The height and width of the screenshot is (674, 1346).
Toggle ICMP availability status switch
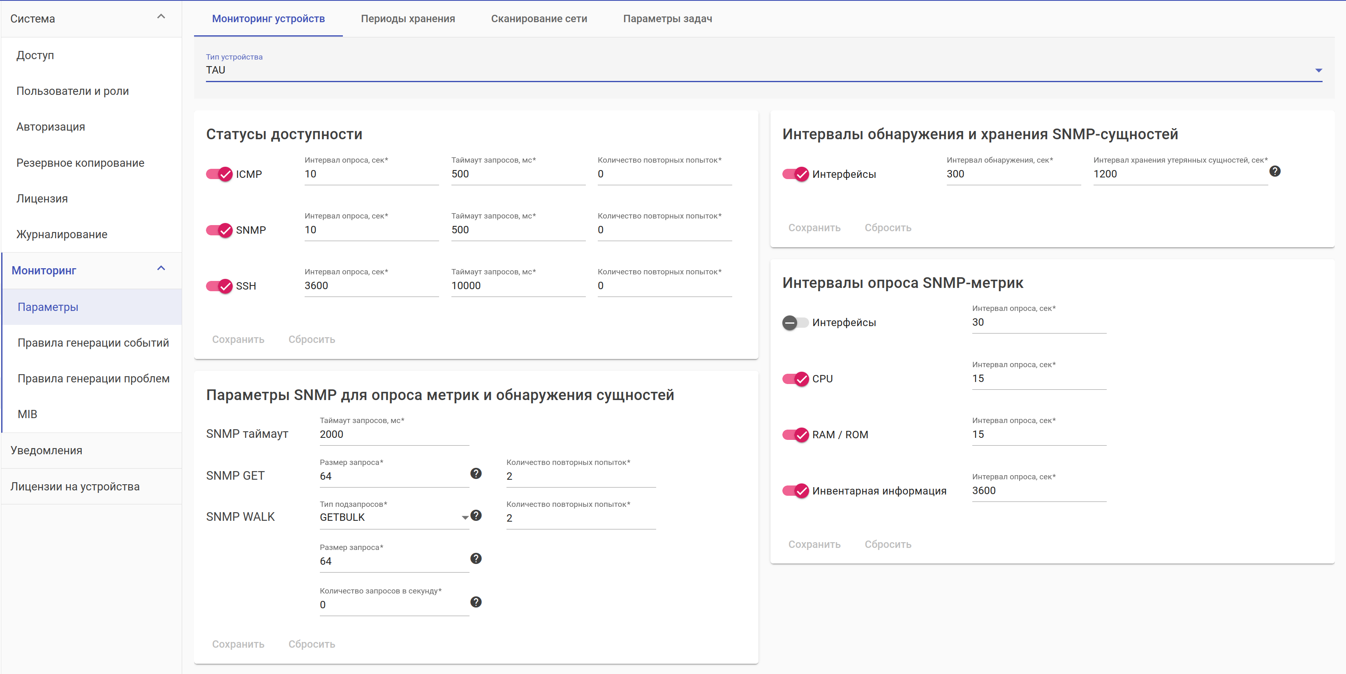tap(219, 174)
